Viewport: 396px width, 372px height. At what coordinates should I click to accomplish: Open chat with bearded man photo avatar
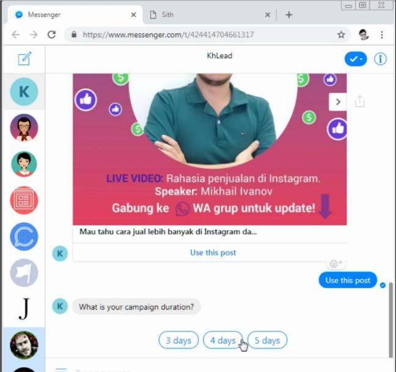click(24, 345)
